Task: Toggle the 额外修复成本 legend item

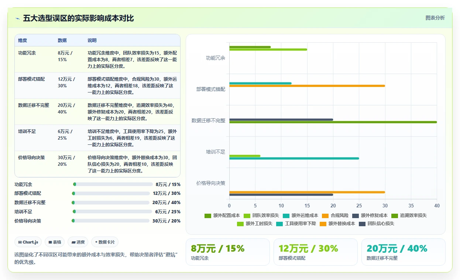Action: pos(370,216)
